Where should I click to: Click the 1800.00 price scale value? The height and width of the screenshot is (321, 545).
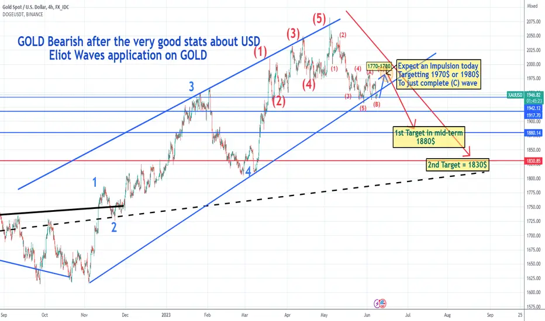pyautogui.click(x=533, y=179)
